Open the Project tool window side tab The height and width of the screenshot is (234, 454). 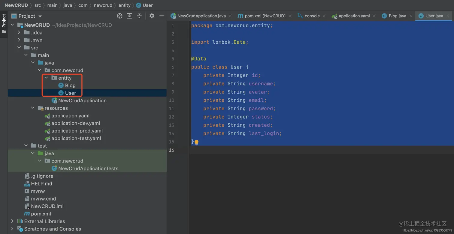tap(4, 25)
